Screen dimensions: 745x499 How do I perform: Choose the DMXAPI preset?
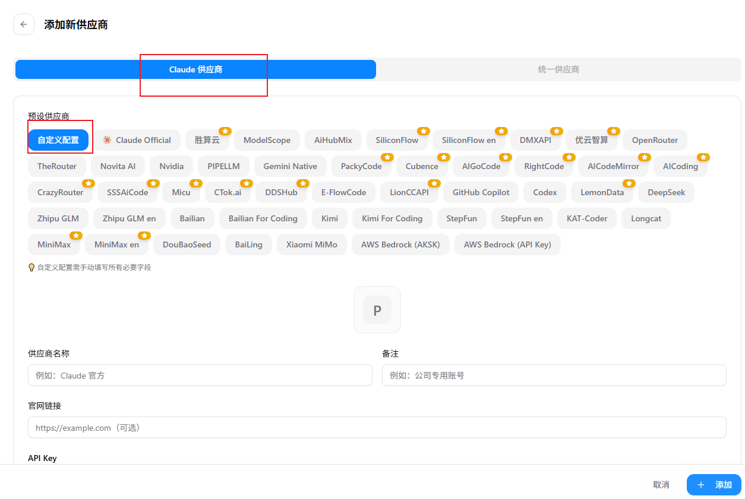535,140
